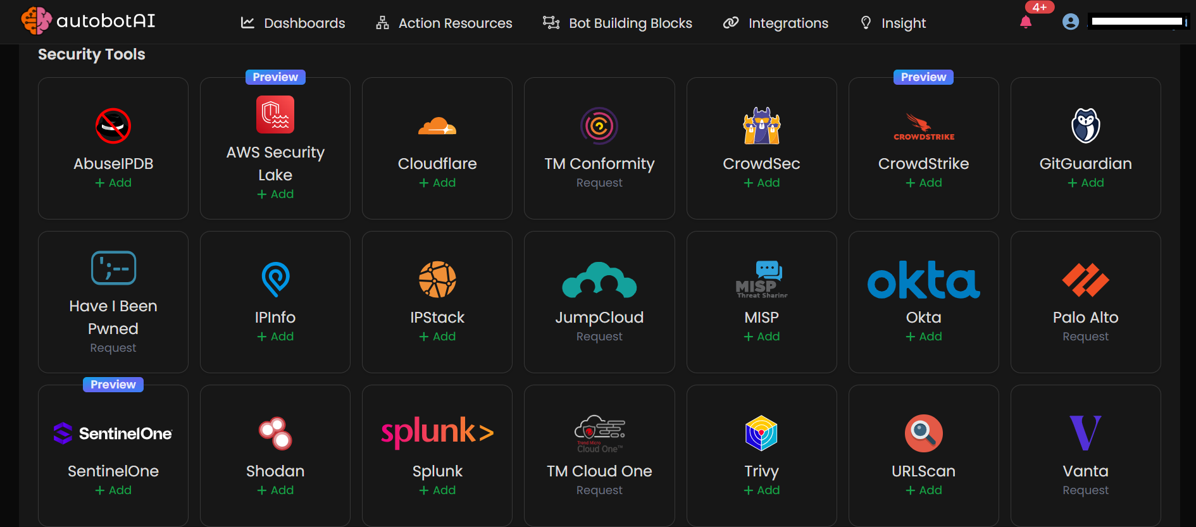Add the Trivy integration
This screenshot has width=1196, height=527.
761,490
